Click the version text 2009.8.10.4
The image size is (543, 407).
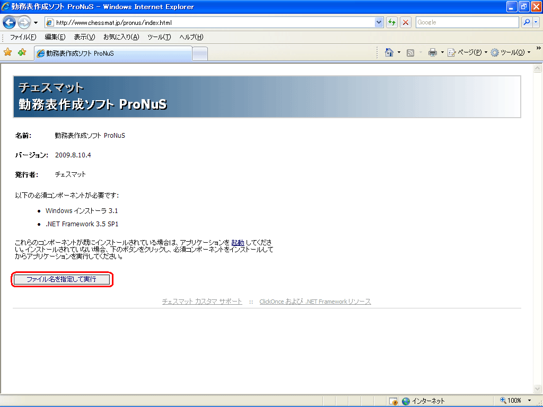click(x=73, y=155)
